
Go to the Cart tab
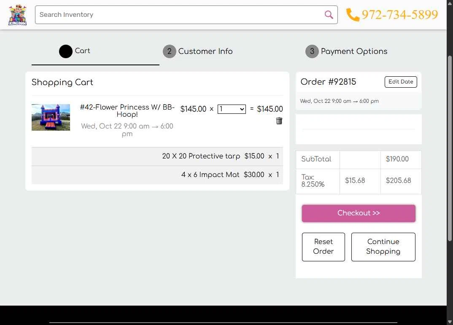click(x=82, y=51)
